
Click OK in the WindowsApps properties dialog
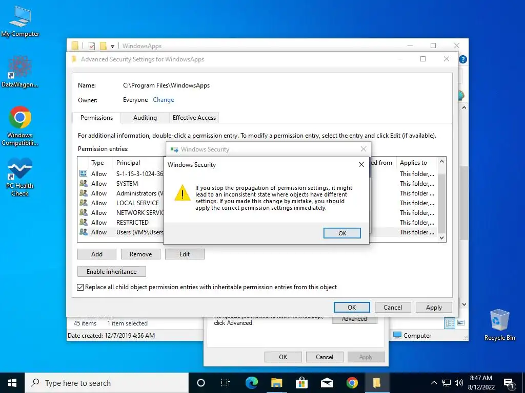[283, 357]
